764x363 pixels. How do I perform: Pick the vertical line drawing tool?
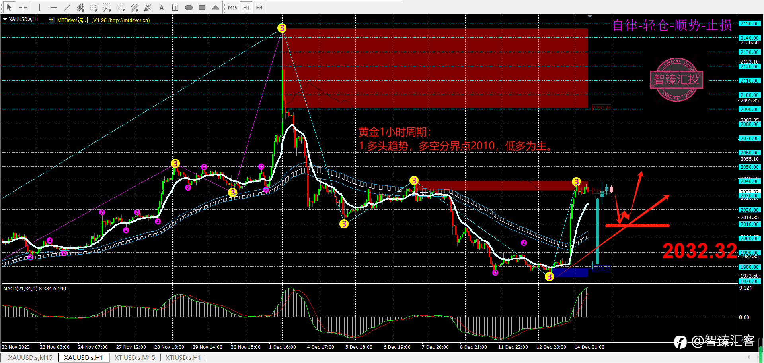(x=40, y=7)
